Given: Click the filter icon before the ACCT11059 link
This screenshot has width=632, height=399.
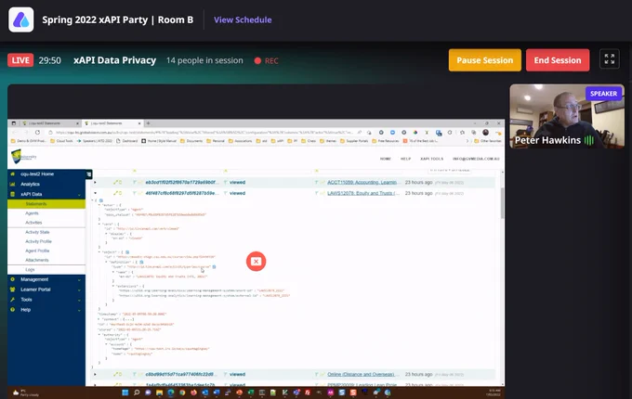Looking at the screenshot, I should (x=317, y=182).
